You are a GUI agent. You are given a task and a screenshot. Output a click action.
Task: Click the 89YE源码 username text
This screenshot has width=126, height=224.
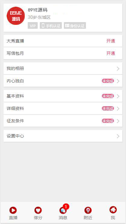tap(38, 10)
